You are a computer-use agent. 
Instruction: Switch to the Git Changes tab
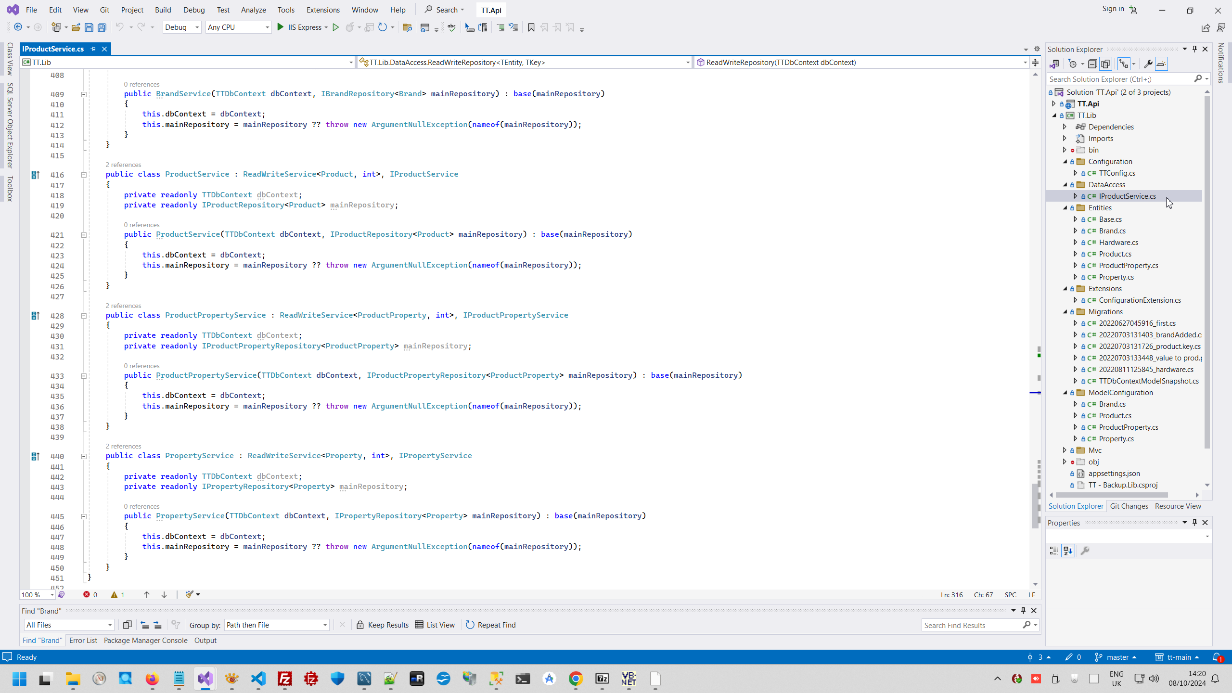(x=1129, y=506)
